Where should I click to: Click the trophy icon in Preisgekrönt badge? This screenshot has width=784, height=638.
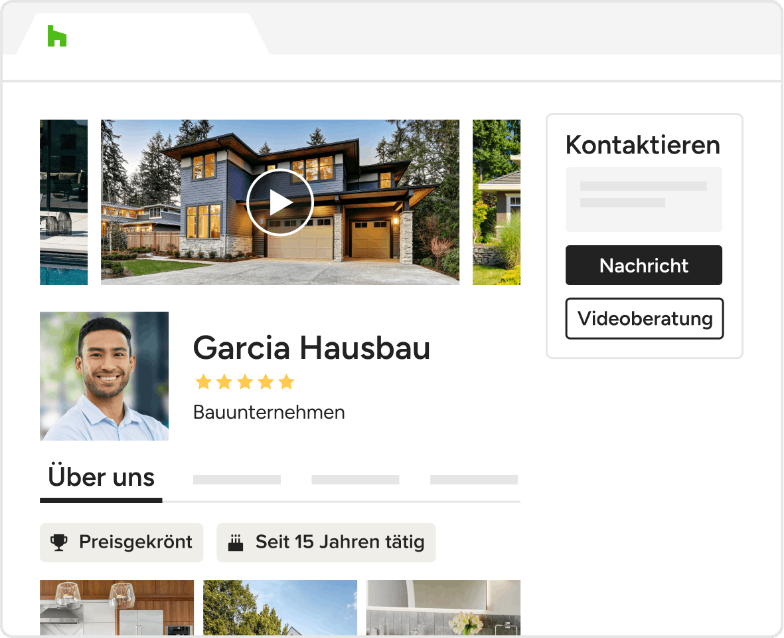coord(59,542)
